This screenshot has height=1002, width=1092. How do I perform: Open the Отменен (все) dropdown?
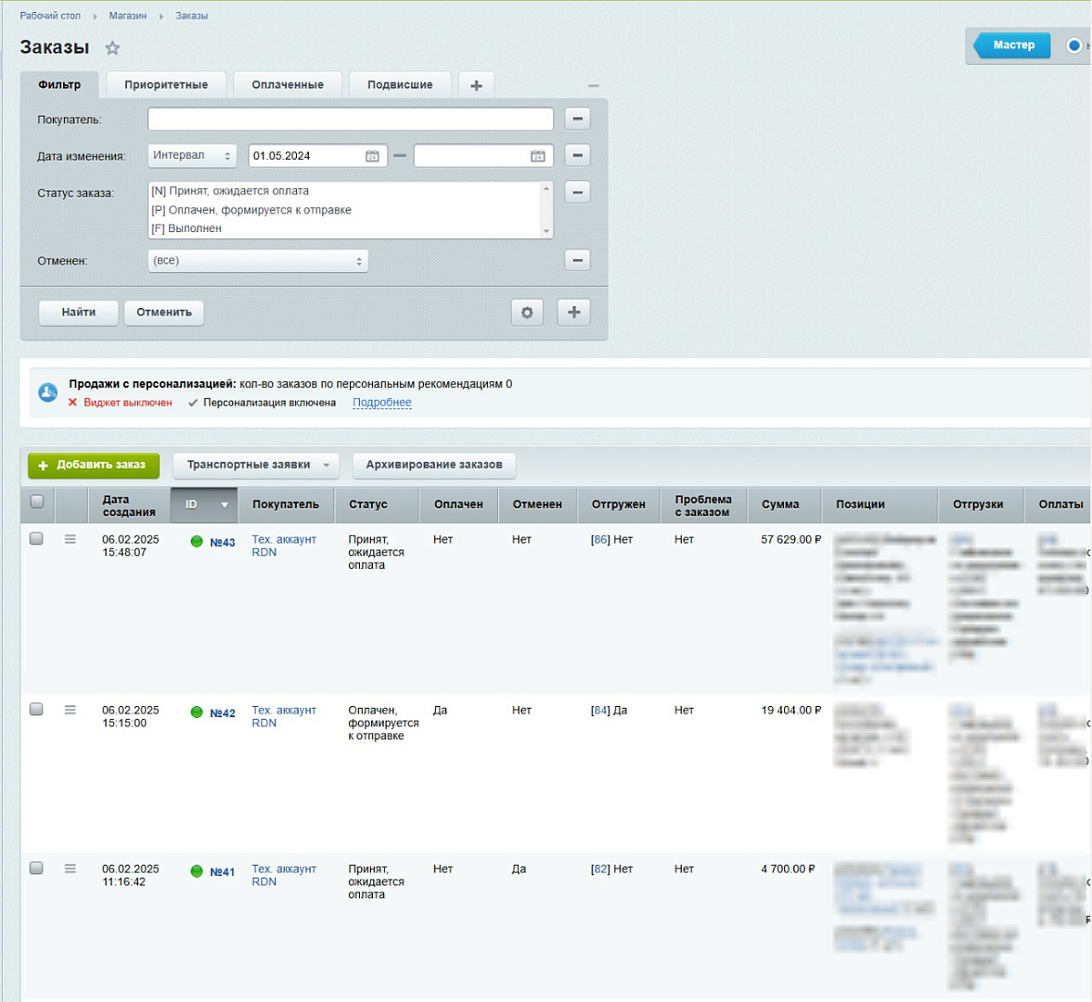click(x=258, y=261)
